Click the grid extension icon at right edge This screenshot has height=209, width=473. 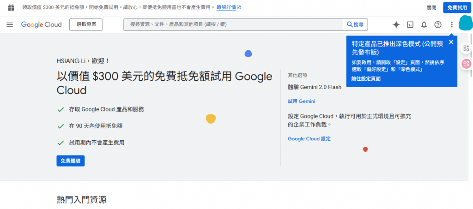(467, 48)
